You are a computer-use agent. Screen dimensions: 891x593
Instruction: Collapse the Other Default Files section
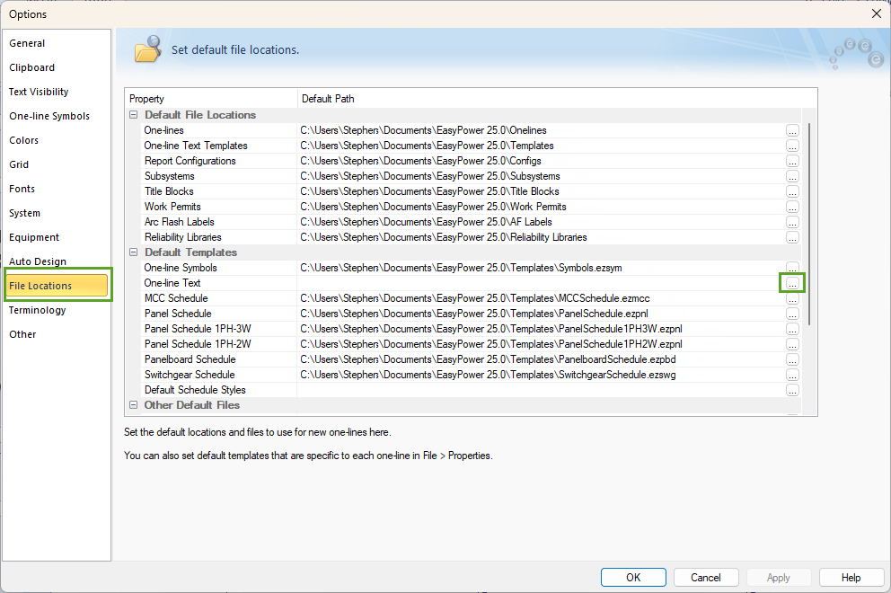tap(133, 405)
